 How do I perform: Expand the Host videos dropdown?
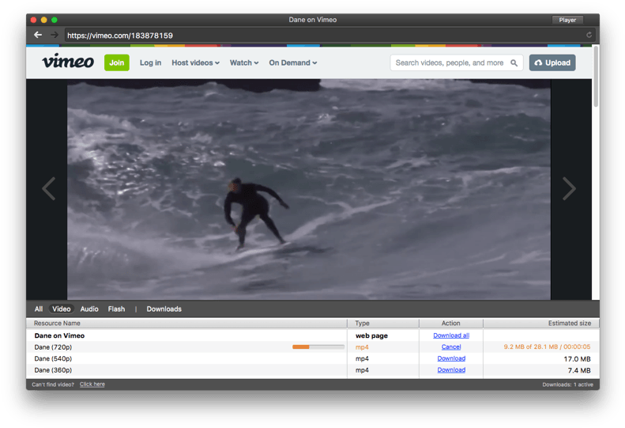pyautogui.click(x=195, y=62)
